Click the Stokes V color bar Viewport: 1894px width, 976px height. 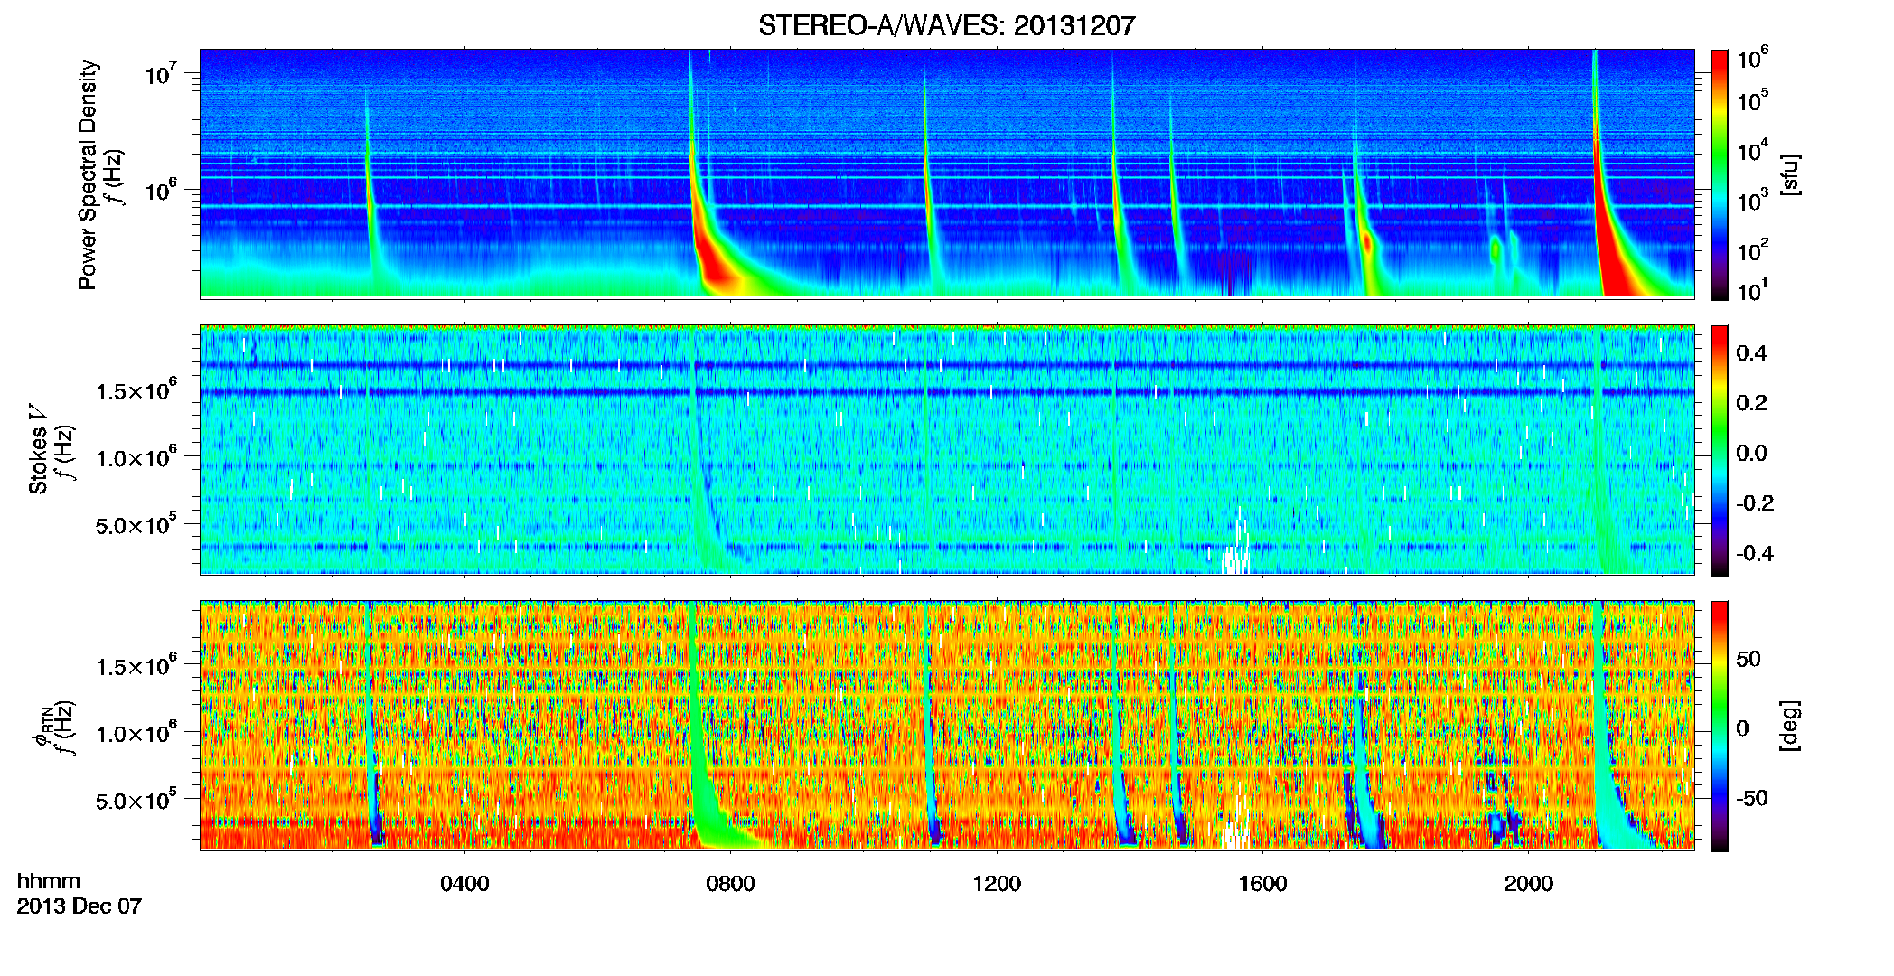[x=1719, y=450]
